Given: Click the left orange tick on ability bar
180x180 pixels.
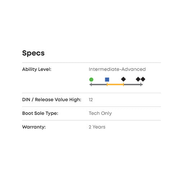Looking at the screenshot, I should coord(107,85).
